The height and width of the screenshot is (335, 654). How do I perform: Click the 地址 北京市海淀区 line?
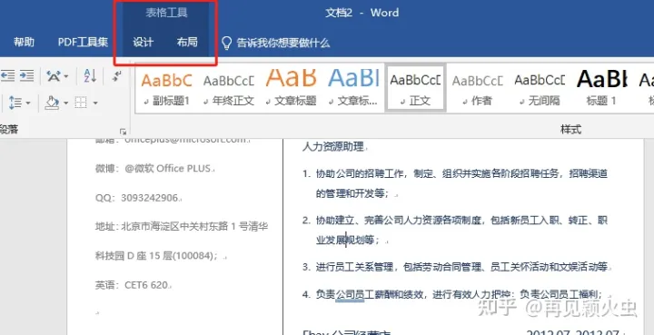[x=182, y=227]
